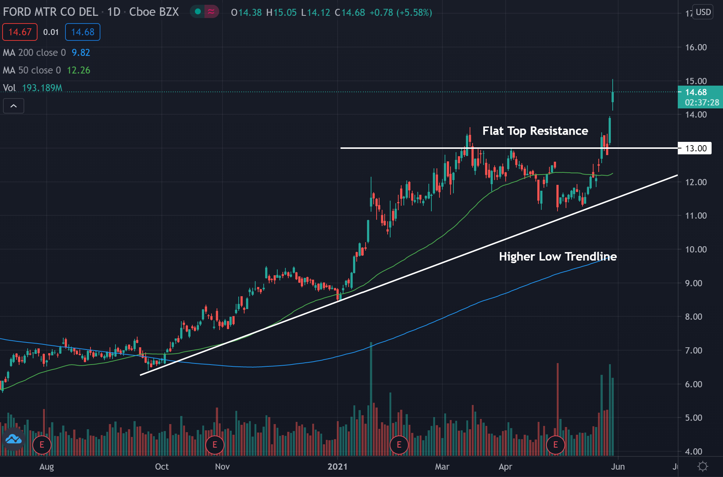723x477 pixels.
Task: Select the Vol 193.189M indicator label
Action: point(32,88)
